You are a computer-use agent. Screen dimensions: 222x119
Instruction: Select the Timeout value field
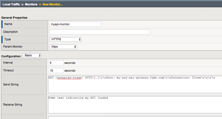click(56, 70)
